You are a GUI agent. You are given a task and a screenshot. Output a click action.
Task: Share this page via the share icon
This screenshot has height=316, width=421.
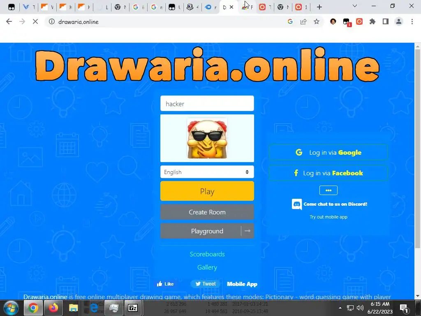pos(303,21)
